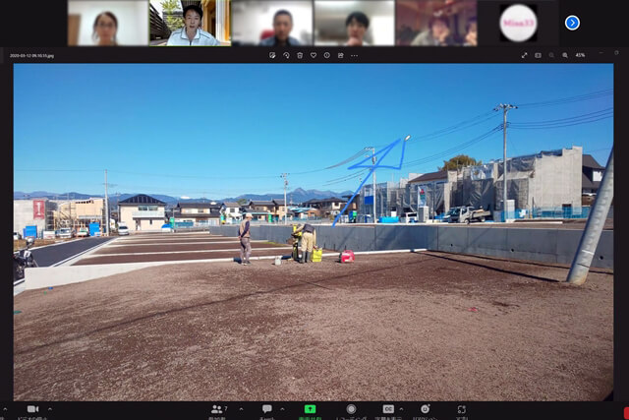Click the apps icon in Zoom toolbar
This screenshot has height=420, width=629.
pyautogui.click(x=462, y=409)
